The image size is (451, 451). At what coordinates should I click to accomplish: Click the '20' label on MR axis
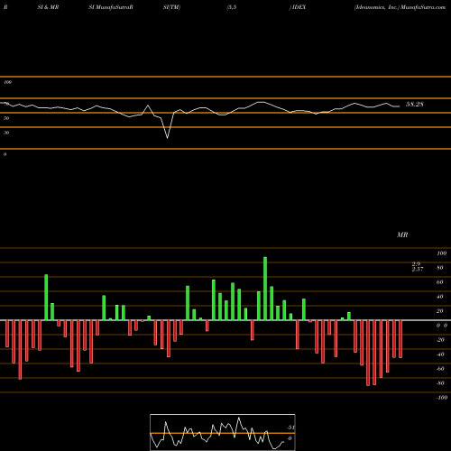(440, 311)
